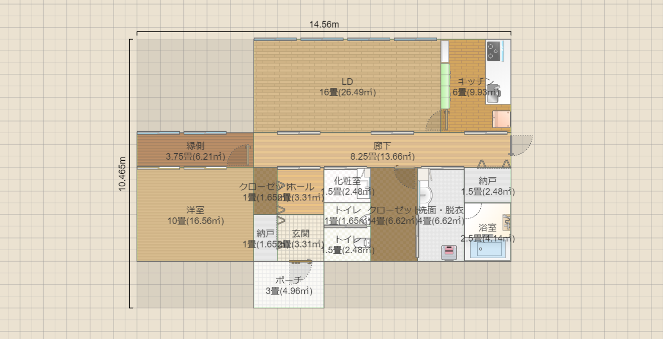Select the toilet in the 1畳 トイレ

(366, 219)
